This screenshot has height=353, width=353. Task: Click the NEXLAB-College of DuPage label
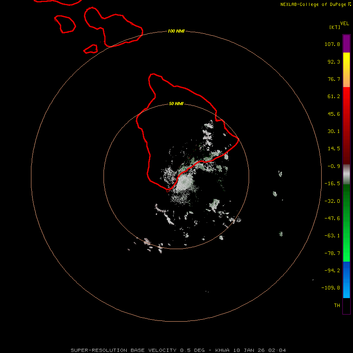pyautogui.click(x=316, y=4)
